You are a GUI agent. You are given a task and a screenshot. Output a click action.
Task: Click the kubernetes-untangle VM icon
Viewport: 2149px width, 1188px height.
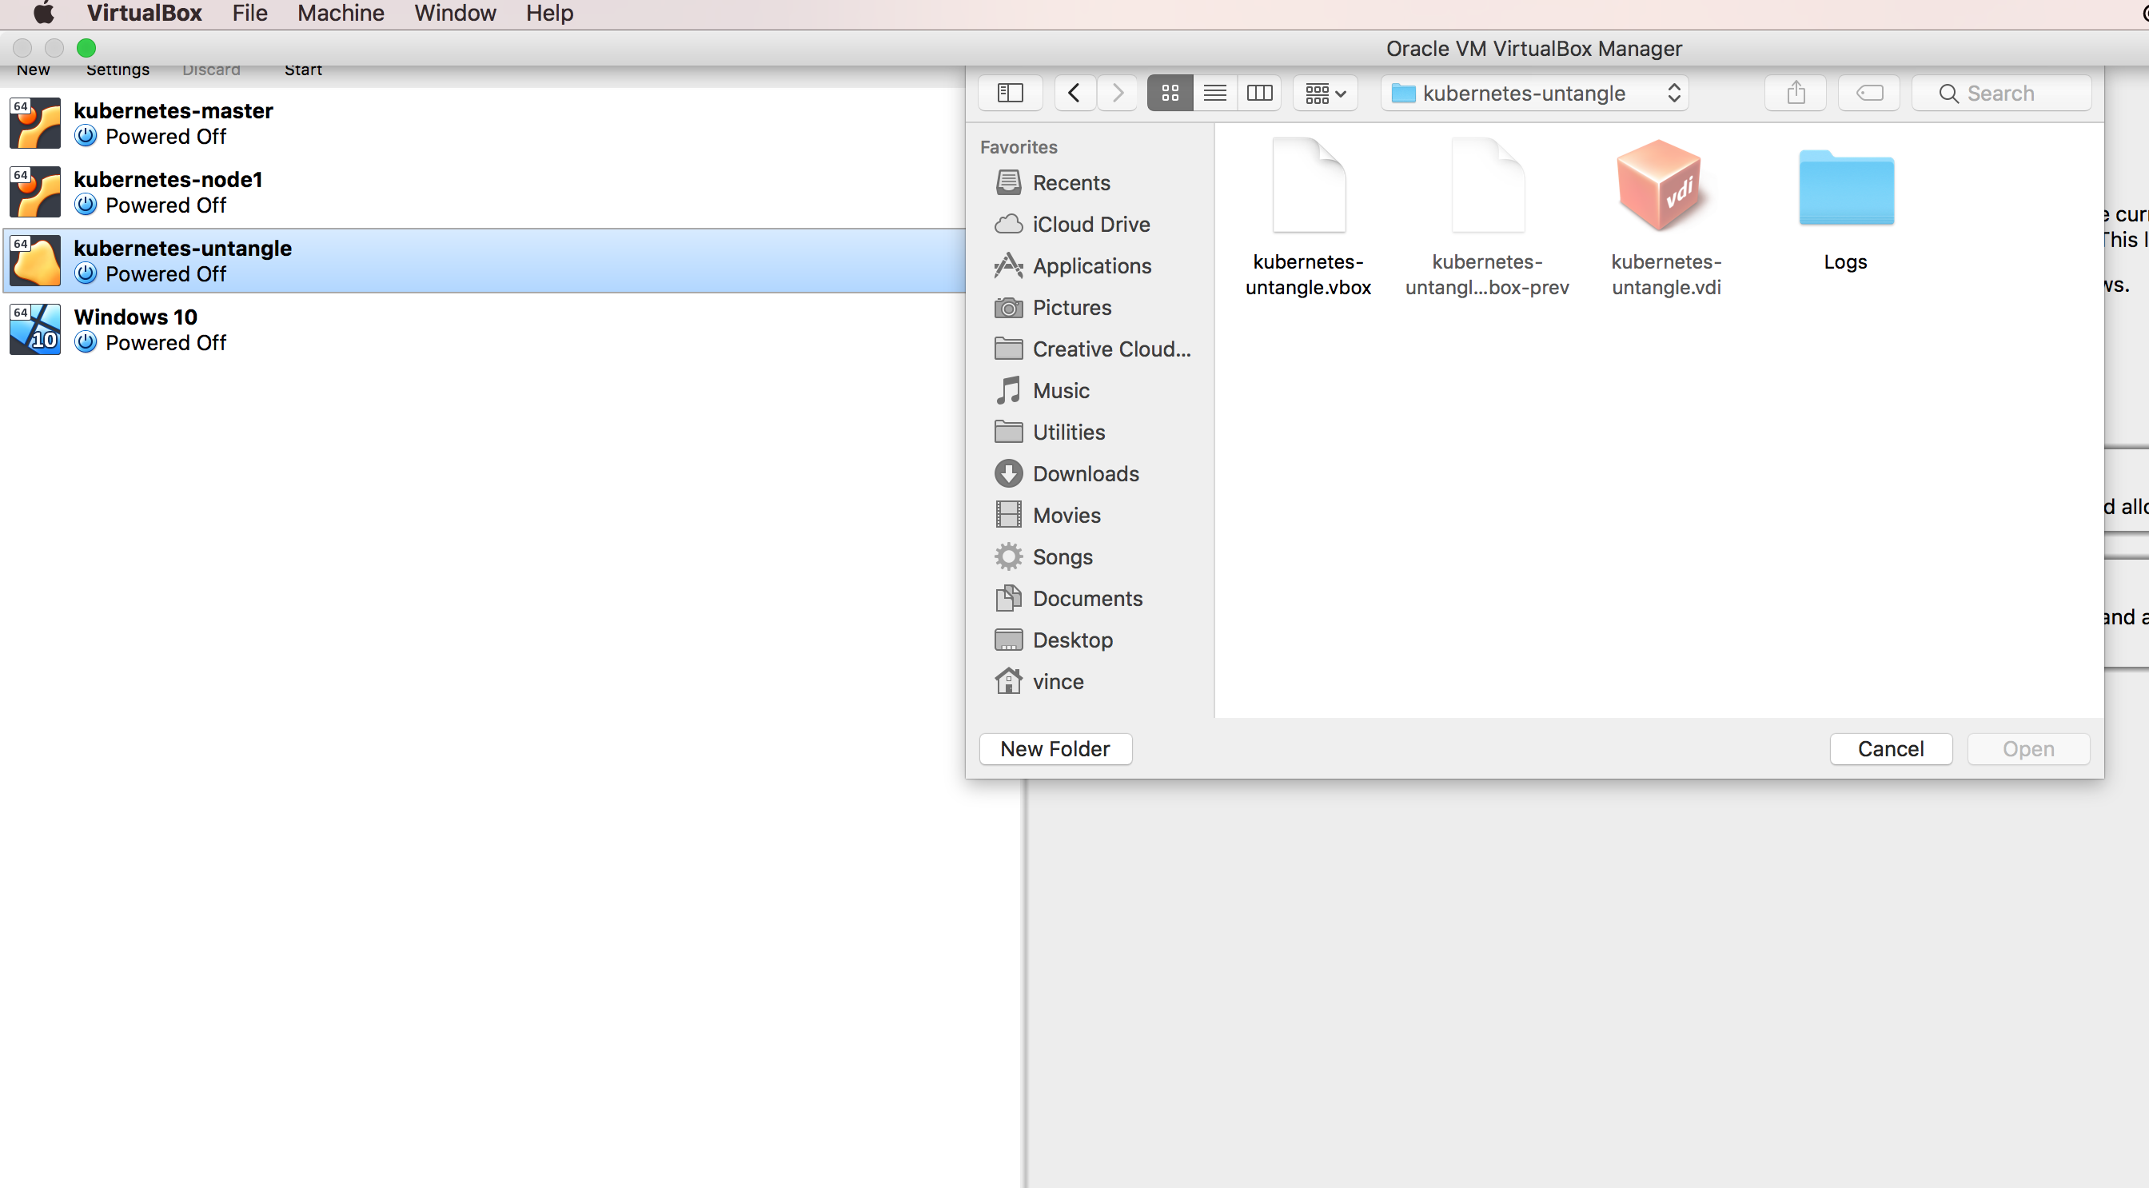coord(35,261)
